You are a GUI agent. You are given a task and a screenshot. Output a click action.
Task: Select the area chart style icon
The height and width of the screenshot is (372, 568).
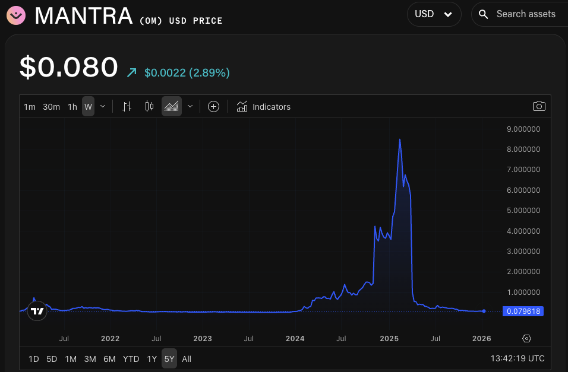[x=171, y=106]
